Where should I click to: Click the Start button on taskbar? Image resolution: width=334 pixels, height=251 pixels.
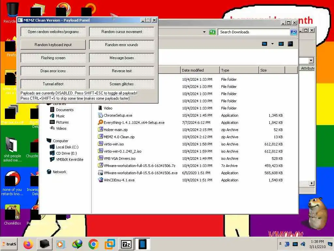(9, 244)
